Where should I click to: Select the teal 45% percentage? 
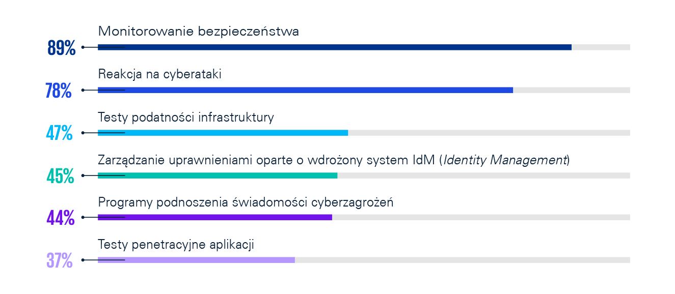[x=60, y=176]
